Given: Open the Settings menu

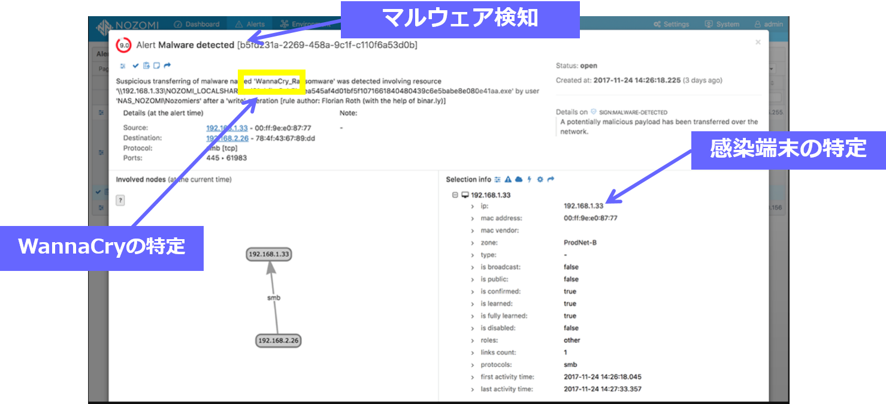Looking at the screenshot, I should pos(671,25).
